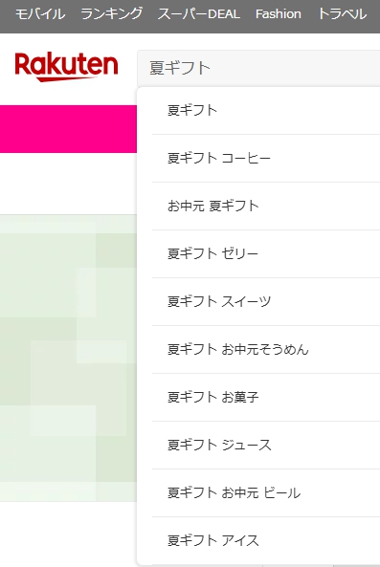Open the ランキング menu link

[x=111, y=14]
